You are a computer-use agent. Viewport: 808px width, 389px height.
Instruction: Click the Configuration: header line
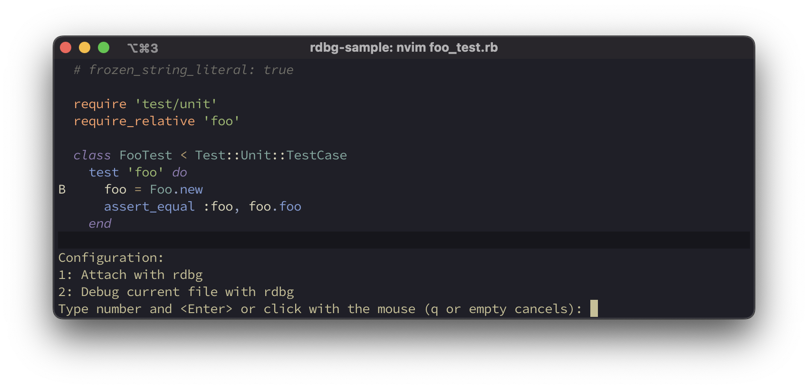tap(111, 258)
